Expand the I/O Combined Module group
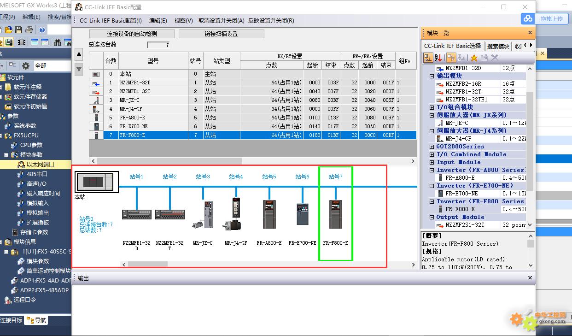Screen dimensions: 572x336 tap(432, 154)
